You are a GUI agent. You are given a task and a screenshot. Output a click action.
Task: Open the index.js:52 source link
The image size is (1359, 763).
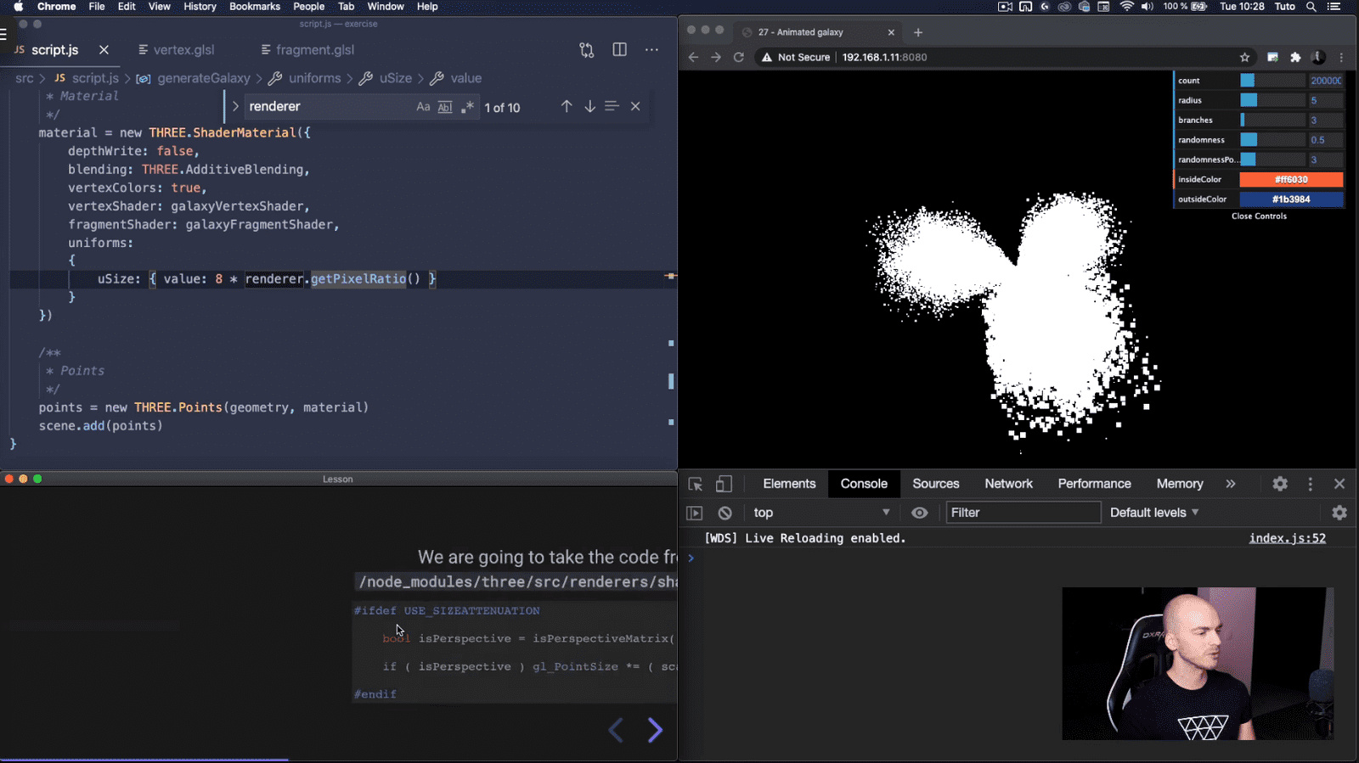[1287, 538]
